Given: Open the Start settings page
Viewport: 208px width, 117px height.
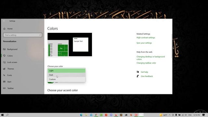Looking at the screenshot, I should 9,82.
